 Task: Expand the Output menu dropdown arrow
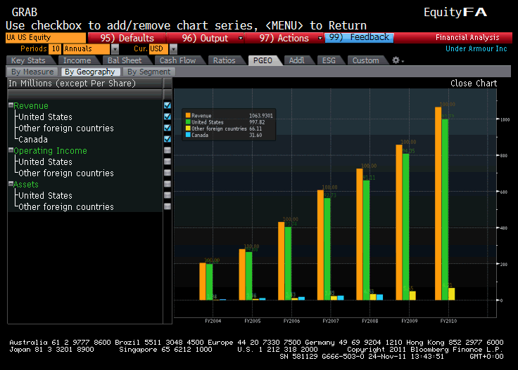tap(241, 38)
